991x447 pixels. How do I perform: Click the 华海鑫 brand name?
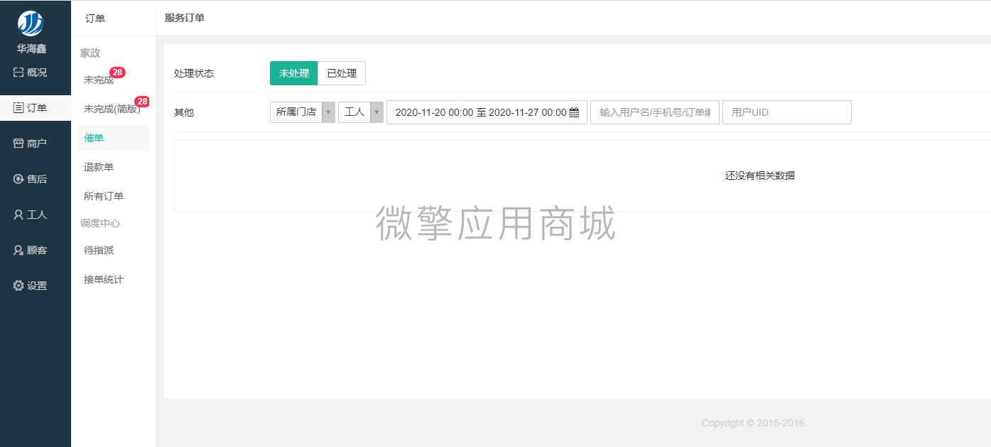pos(31,49)
